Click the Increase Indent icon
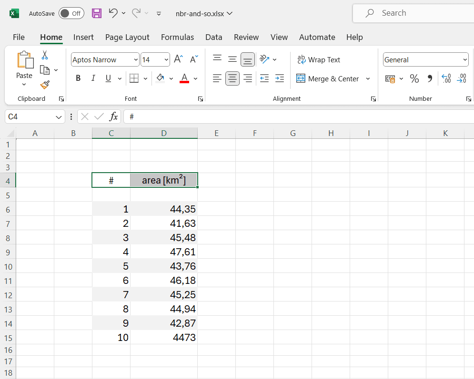 pos(280,78)
